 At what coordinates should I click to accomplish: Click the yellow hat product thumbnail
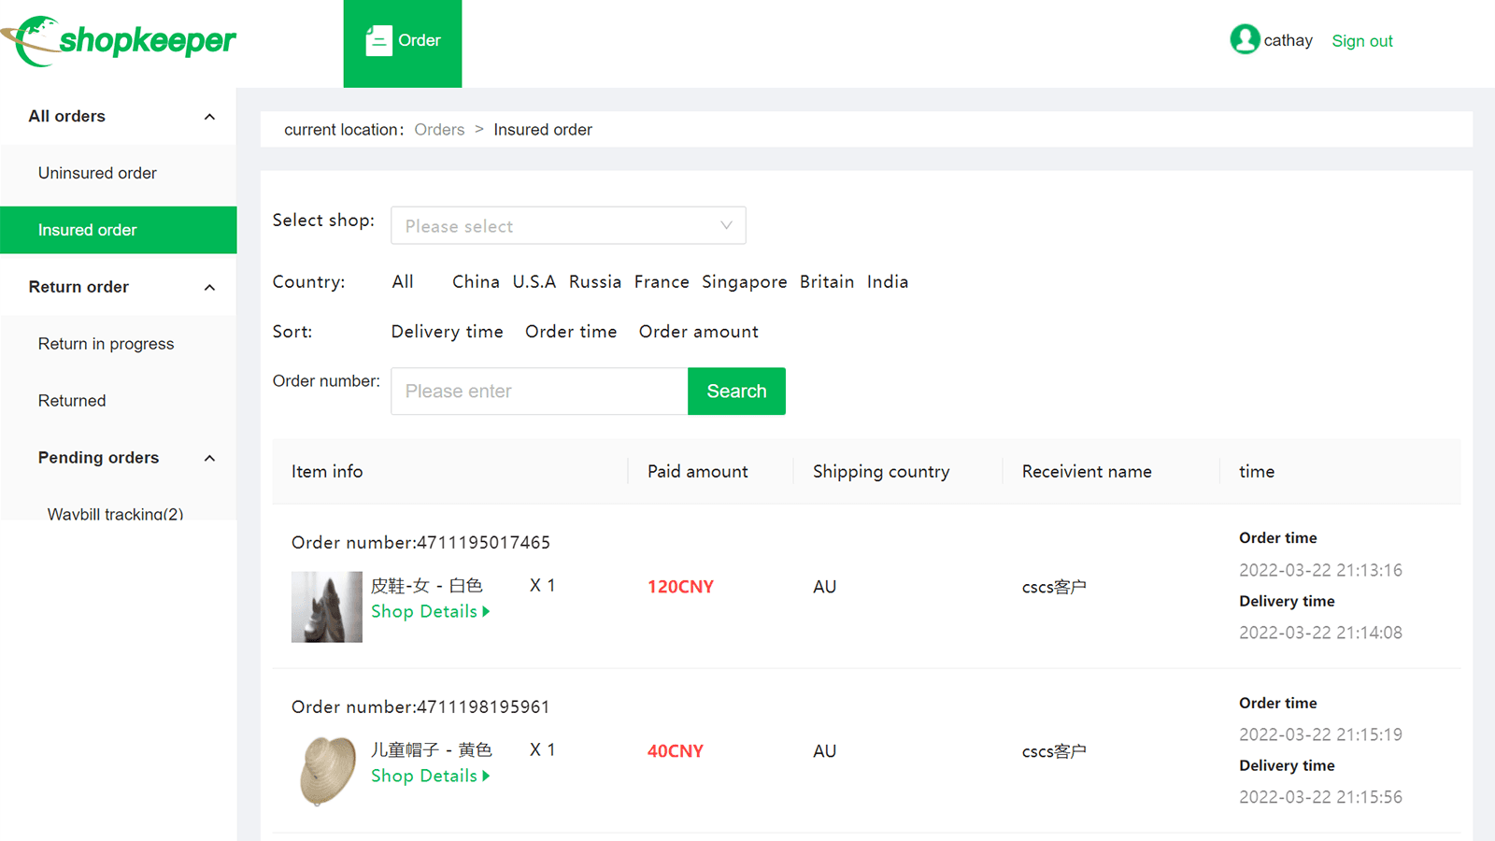326,771
